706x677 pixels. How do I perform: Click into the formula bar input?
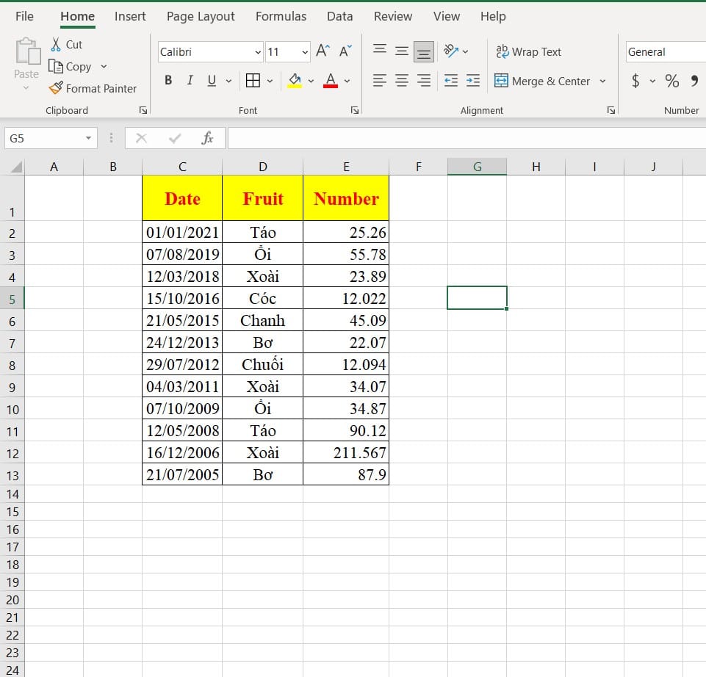point(467,138)
